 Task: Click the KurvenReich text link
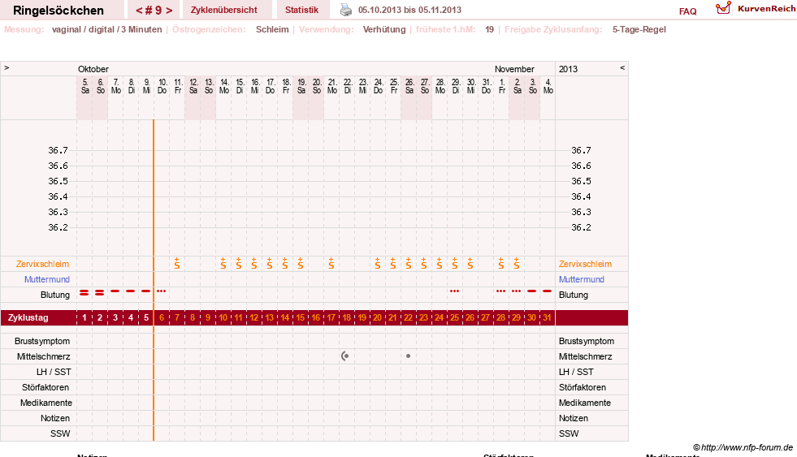tap(767, 9)
